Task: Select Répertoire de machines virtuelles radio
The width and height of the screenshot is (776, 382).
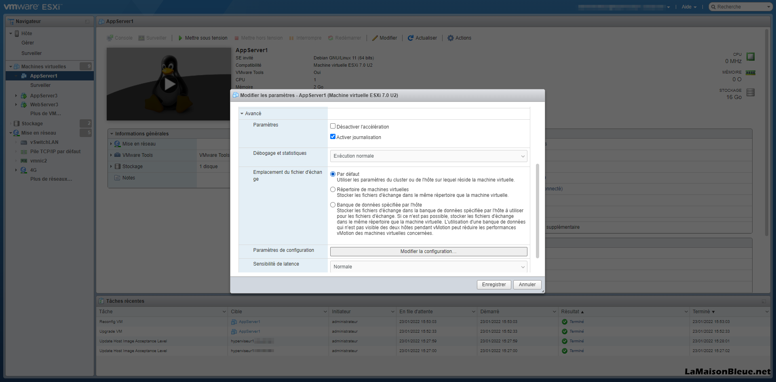Action: point(333,190)
